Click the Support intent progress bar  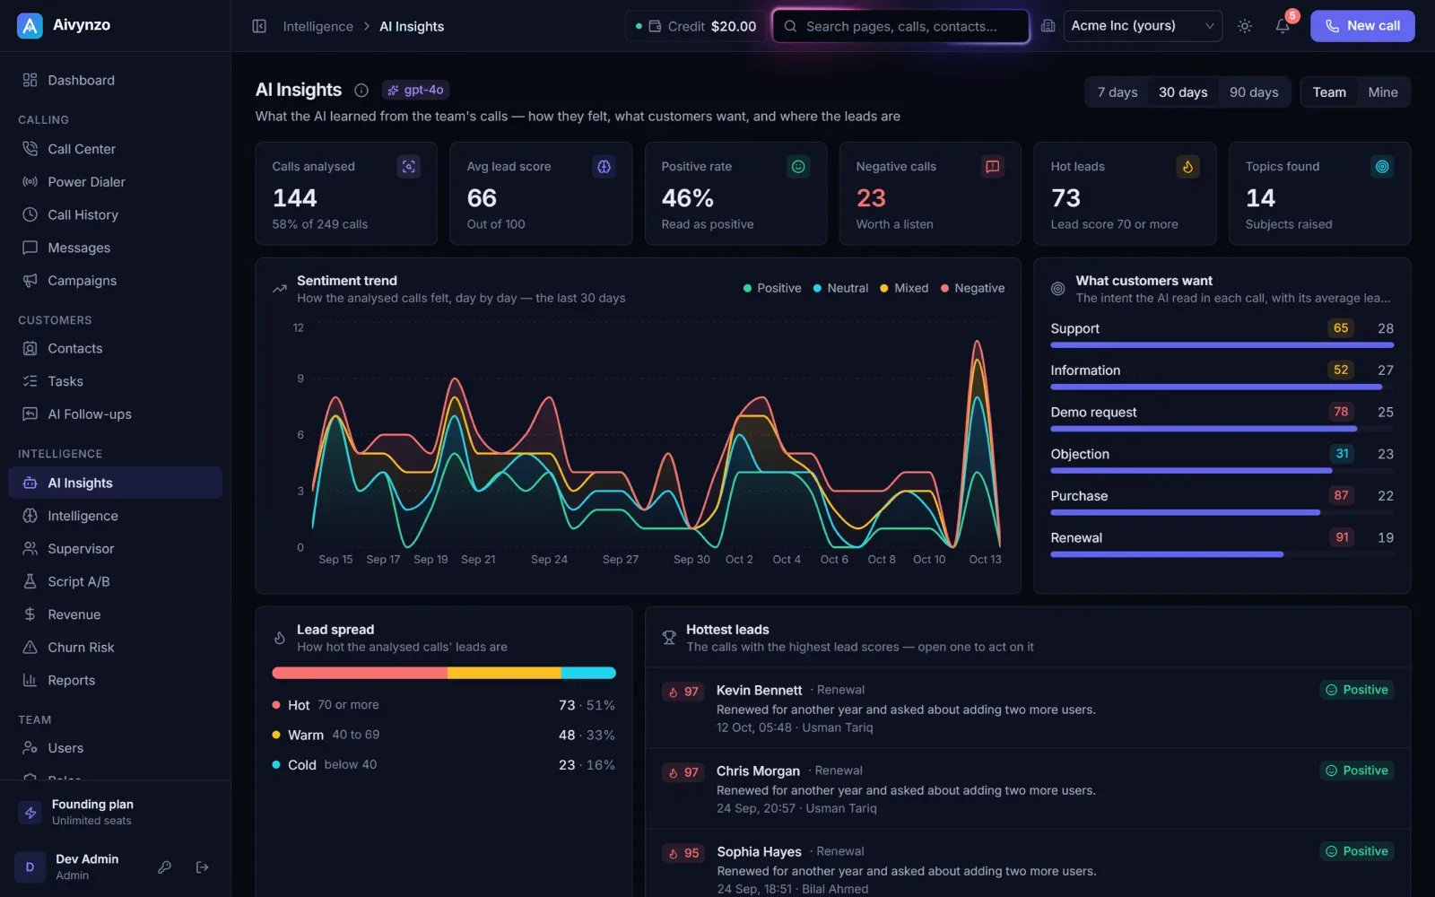[x=1221, y=344]
